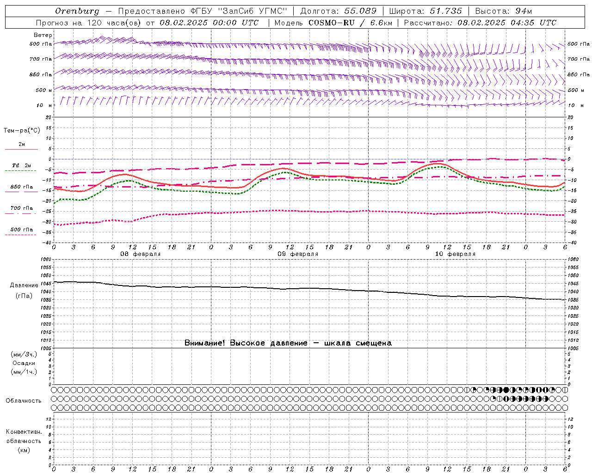592x473 pixels.
Task: Click the 700 гПа temperature legend label
Action: point(22,208)
